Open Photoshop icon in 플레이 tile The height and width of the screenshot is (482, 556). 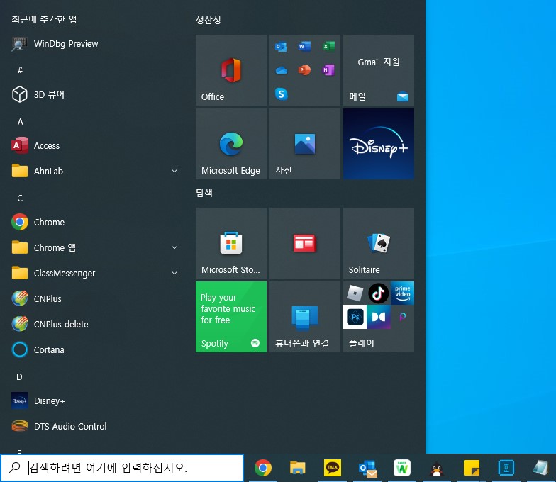pyautogui.click(x=355, y=317)
